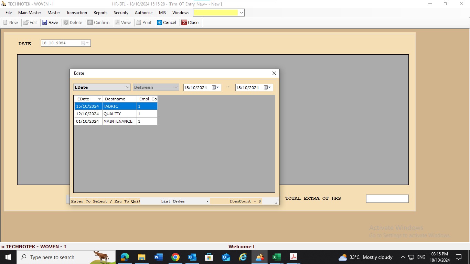Image resolution: width=470 pixels, height=264 pixels.
Task: Click the Save toolbar icon
Action: 45,23
